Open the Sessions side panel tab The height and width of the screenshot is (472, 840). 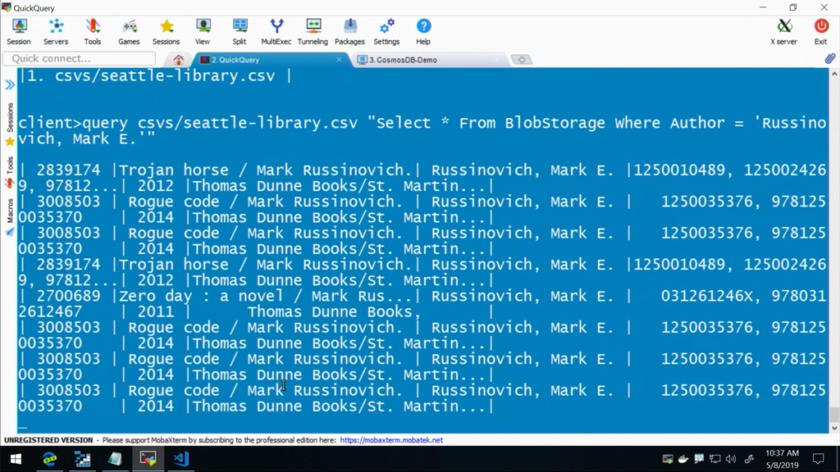(x=10, y=125)
